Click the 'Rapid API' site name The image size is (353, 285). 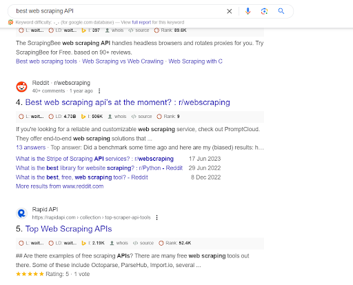[x=45, y=209]
